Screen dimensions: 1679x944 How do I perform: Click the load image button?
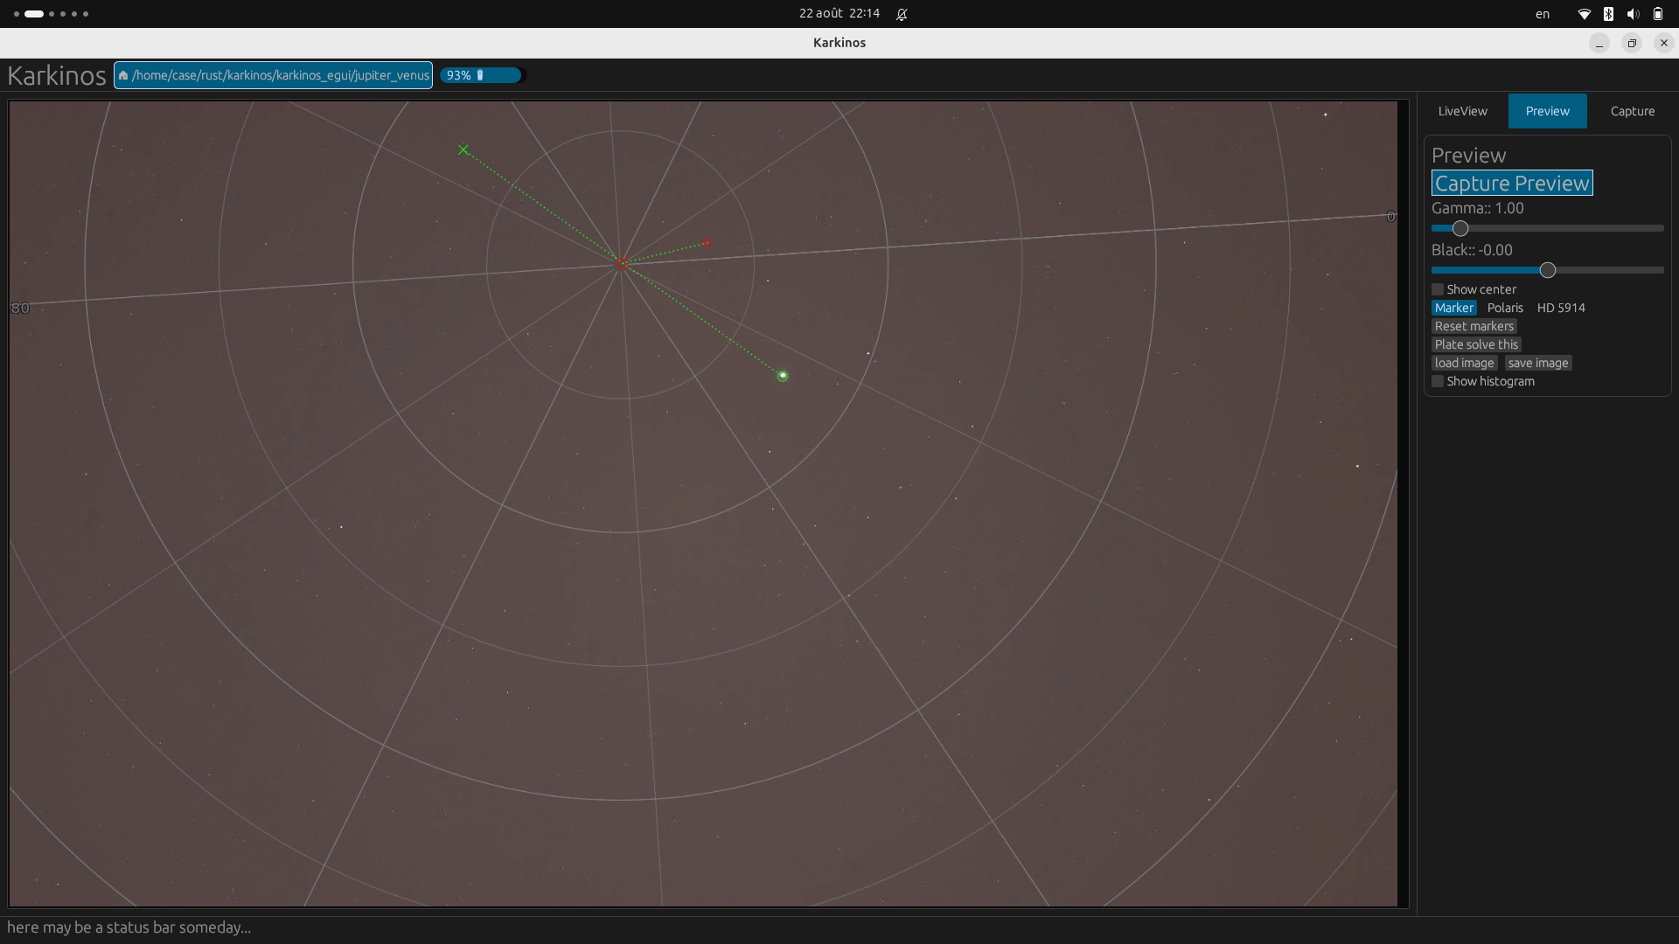pyautogui.click(x=1464, y=363)
